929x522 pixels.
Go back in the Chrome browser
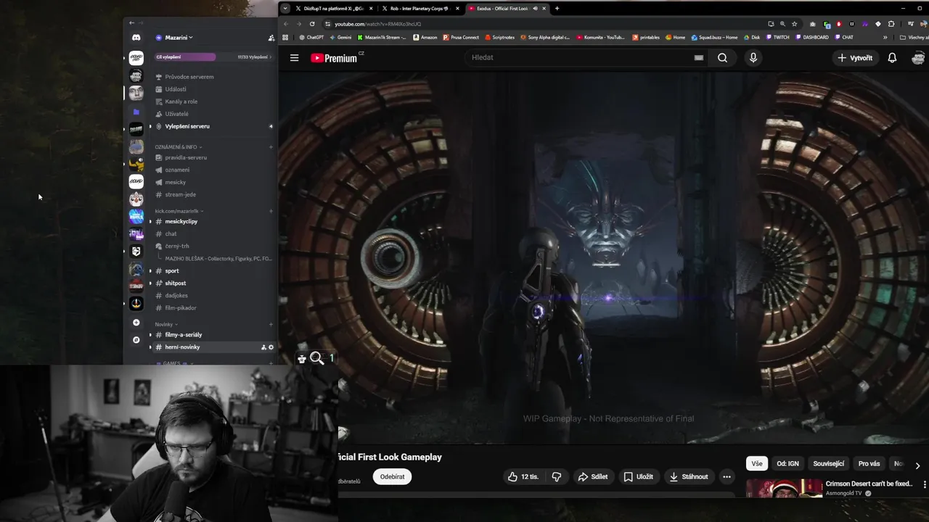[286, 23]
